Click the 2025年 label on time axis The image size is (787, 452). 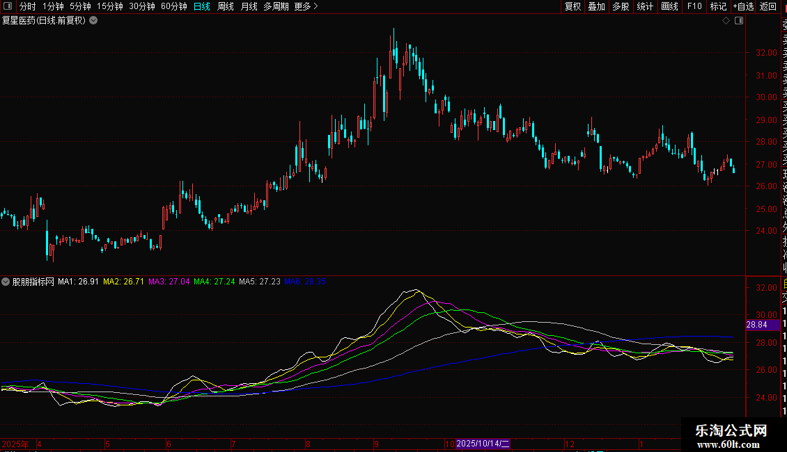pyautogui.click(x=15, y=444)
